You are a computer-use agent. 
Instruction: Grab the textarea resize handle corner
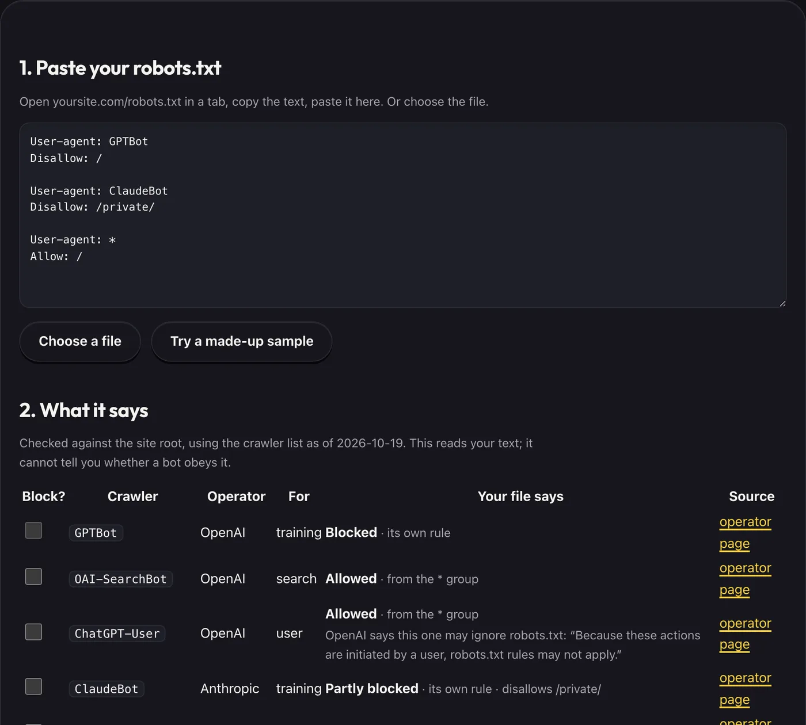coord(782,303)
